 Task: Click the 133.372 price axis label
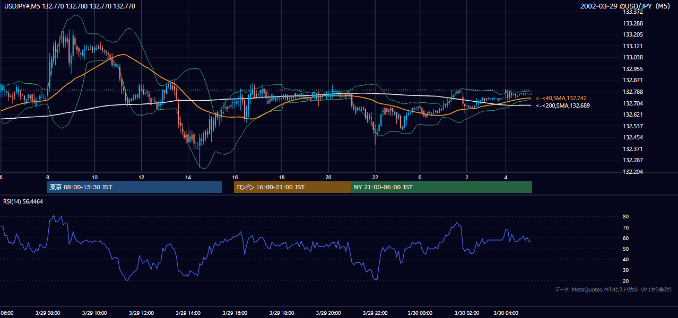coord(633,12)
